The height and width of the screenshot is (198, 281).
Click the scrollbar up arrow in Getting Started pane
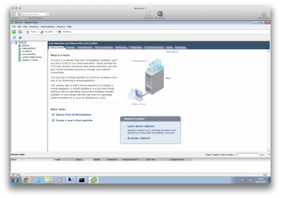pyautogui.click(x=268, y=51)
